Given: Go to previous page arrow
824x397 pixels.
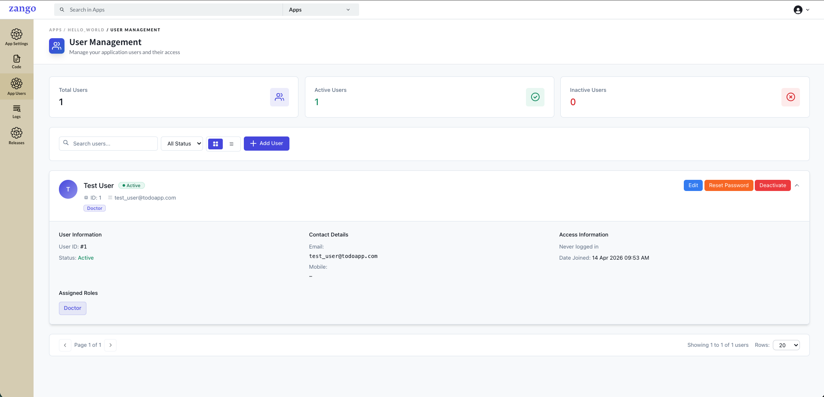Looking at the screenshot, I should pyautogui.click(x=65, y=345).
